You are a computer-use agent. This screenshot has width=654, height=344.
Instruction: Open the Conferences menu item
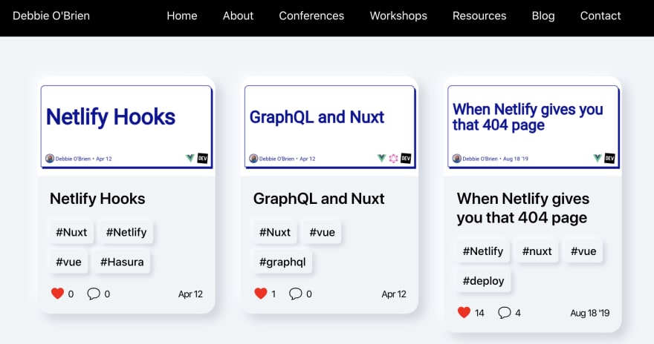click(x=311, y=16)
